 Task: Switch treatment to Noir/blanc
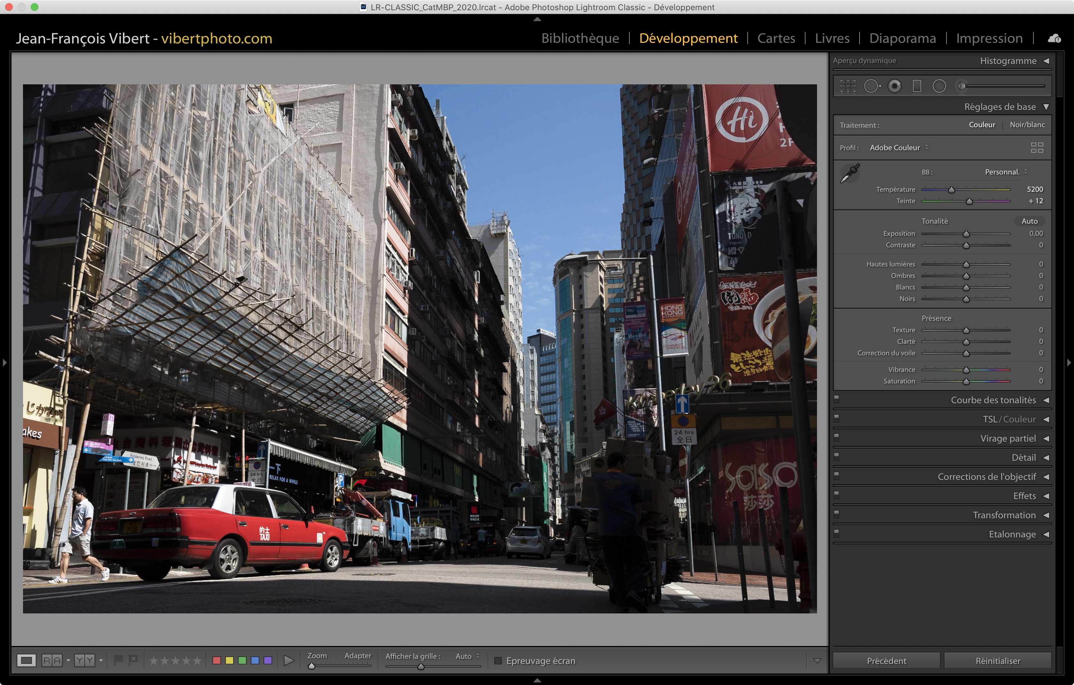point(1027,125)
